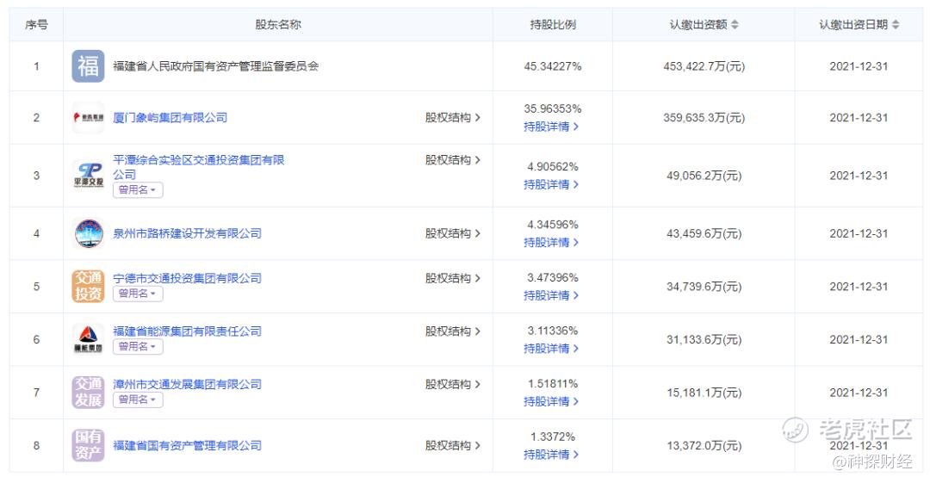Click the 股东名称 column header
The image size is (930, 483).
[277, 24]
